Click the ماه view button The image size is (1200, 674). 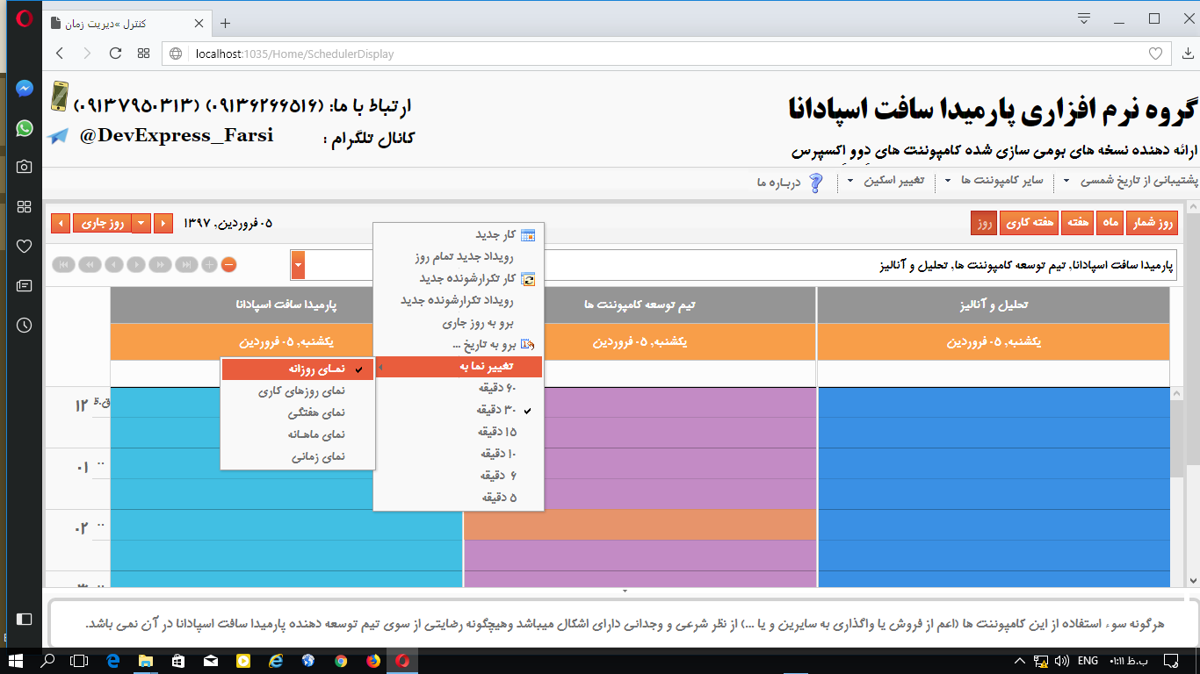click(1110, 223)
